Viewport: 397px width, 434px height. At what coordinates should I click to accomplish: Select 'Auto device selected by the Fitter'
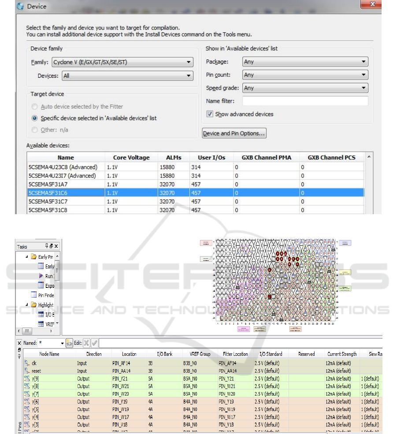pos(34,106)
